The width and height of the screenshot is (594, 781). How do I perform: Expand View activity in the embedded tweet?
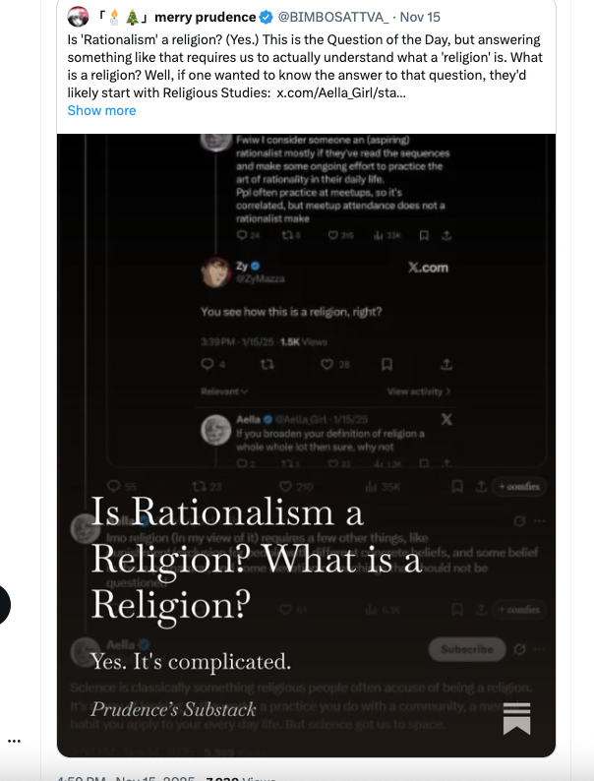click(x=419, y=391)
